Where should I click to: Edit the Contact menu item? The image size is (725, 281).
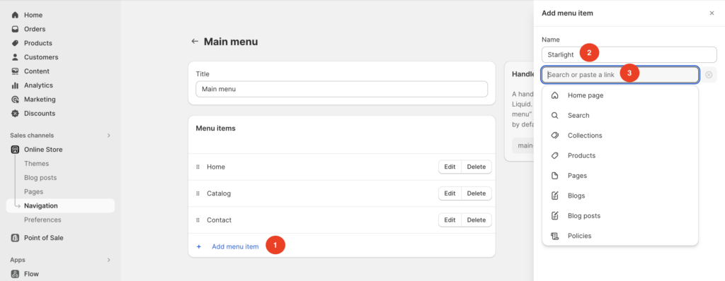click(450, 220)
